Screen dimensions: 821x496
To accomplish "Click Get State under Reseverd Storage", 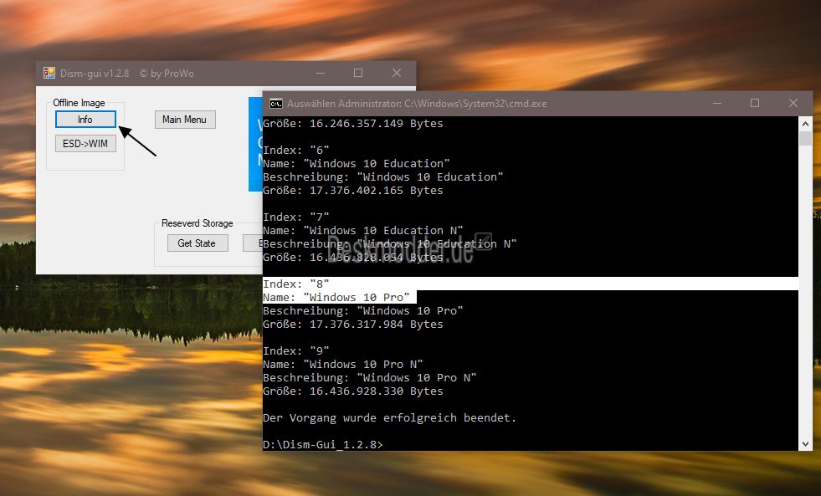I will tap(198, 243).
